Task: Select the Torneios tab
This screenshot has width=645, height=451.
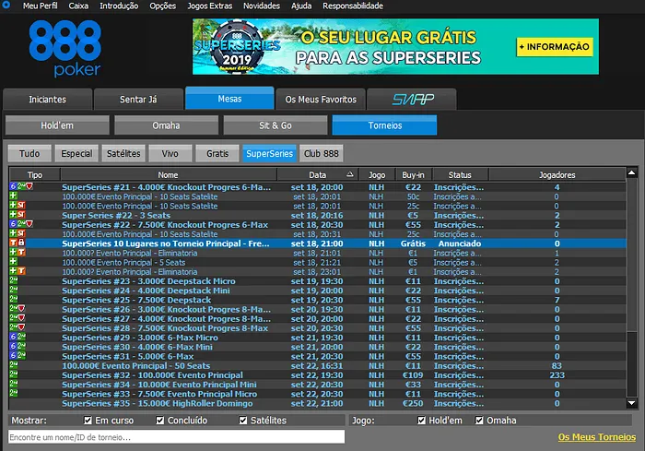Action: point(384,125)
